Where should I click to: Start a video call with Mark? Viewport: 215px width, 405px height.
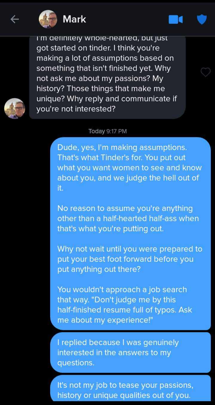pos(176,19)
